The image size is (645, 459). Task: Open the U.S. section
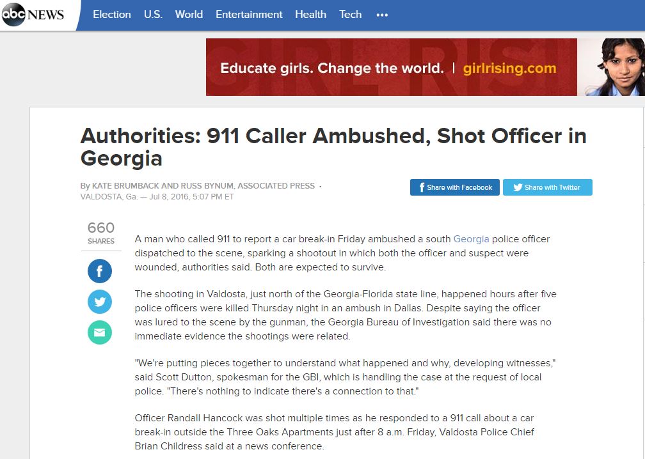[153, 14]
